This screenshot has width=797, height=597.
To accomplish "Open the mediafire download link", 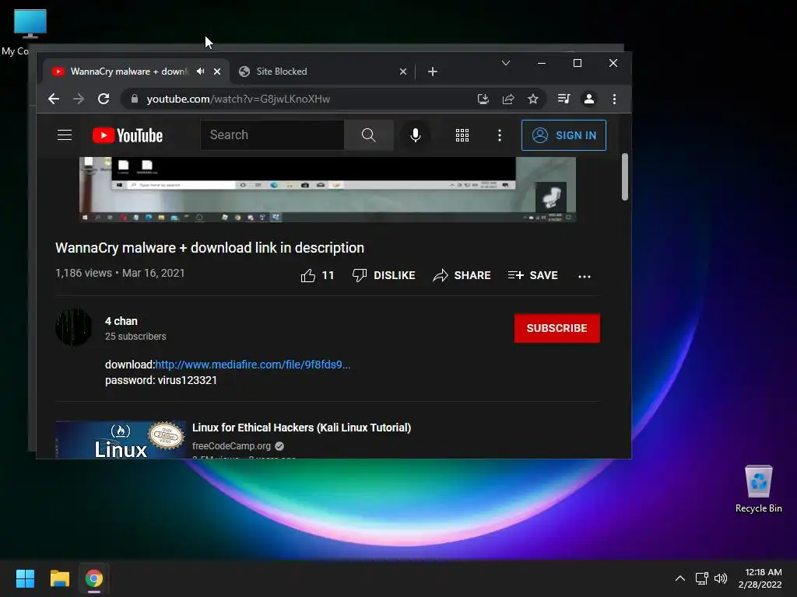I will (253, 365).
